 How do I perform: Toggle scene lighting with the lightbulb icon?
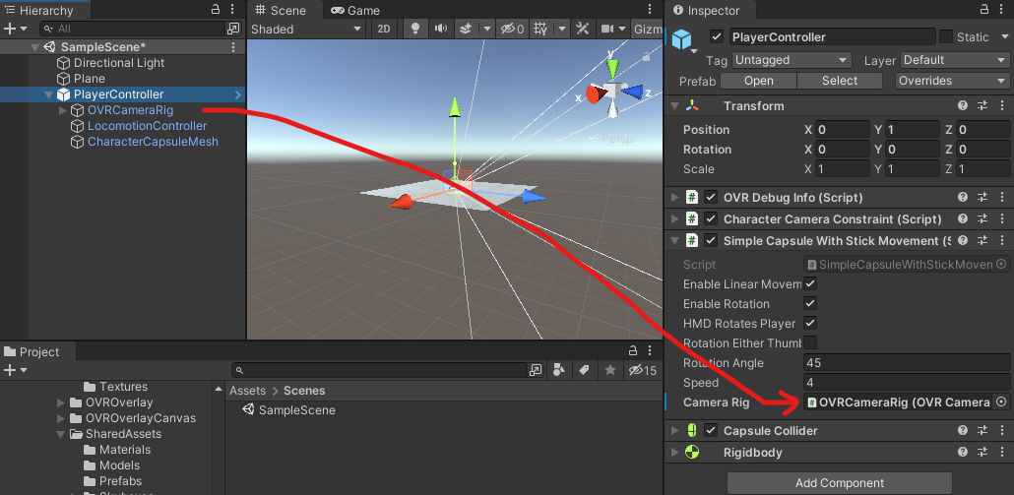(415, 30)
